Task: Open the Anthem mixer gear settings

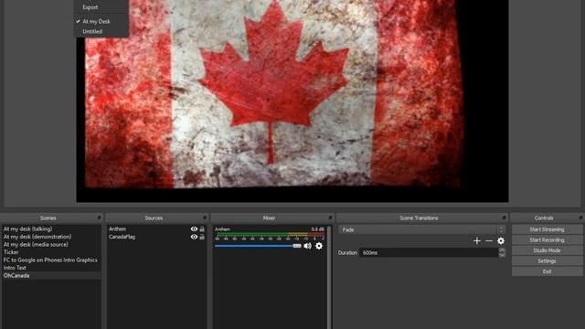Action: (319, 246)
